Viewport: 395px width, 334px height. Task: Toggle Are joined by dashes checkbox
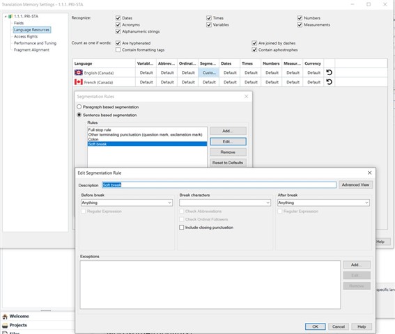click(254, 43)
